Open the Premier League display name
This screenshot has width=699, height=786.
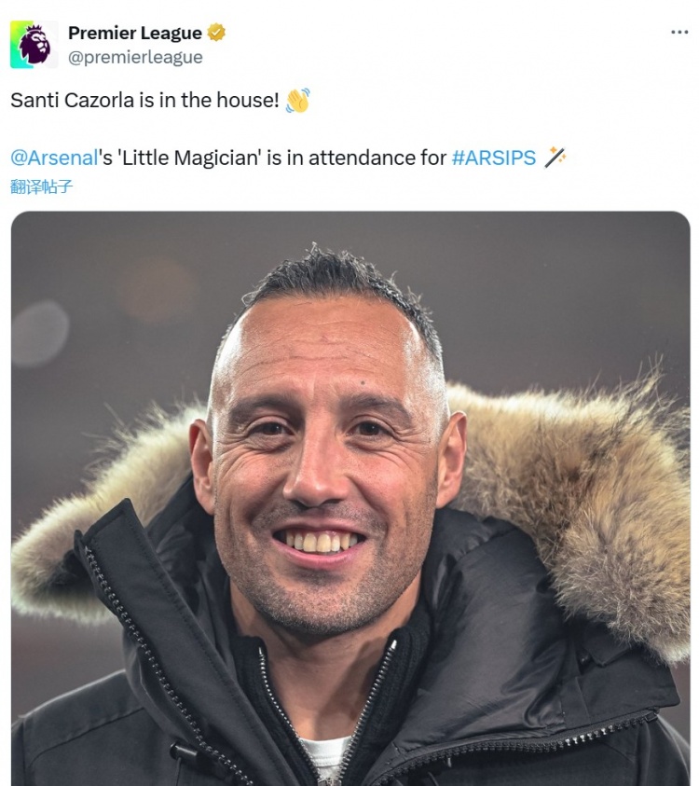pyautogui.click(x=134, y=33)
